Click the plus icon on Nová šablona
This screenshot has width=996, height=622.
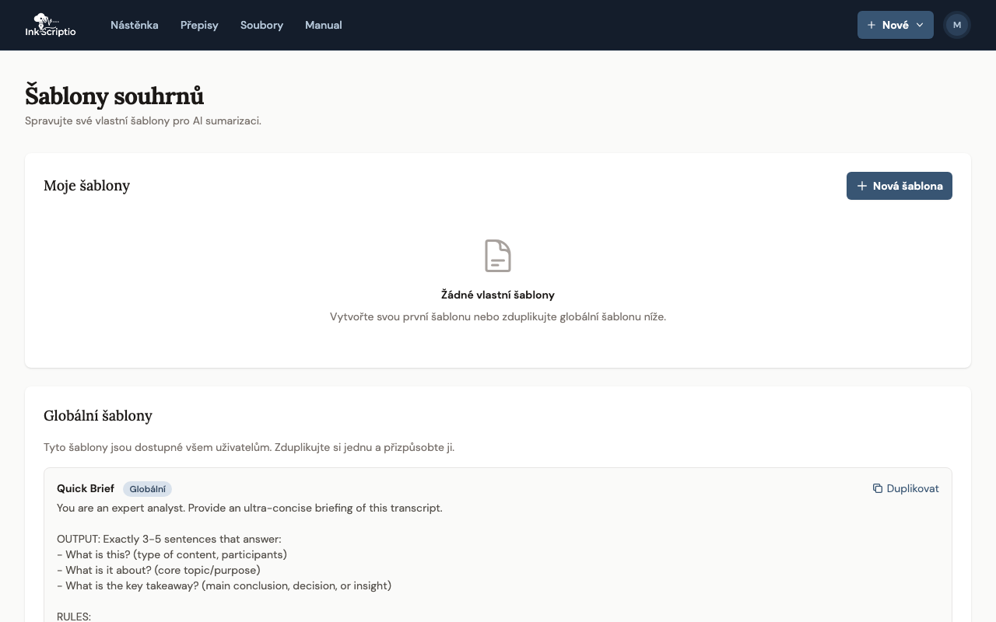(x=861, y=186)
